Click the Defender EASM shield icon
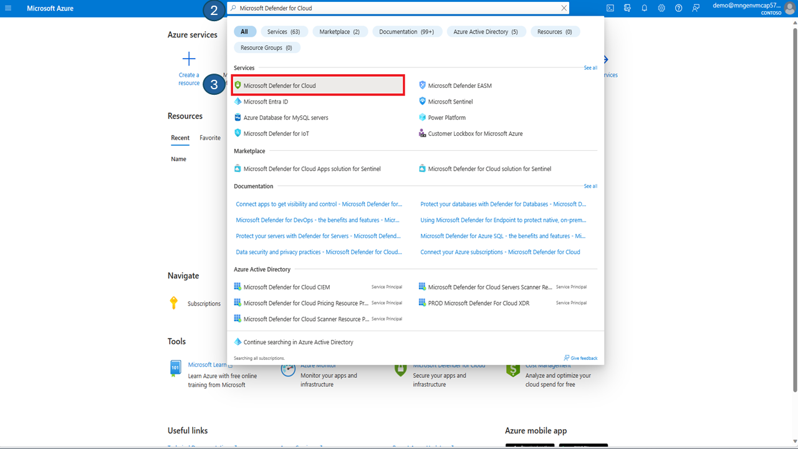The image size is (798, 449). click(x=422, y=85)
